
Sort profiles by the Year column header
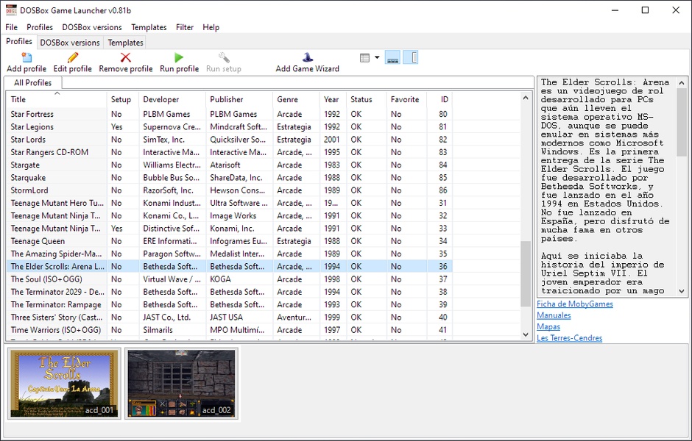point(331,99)
